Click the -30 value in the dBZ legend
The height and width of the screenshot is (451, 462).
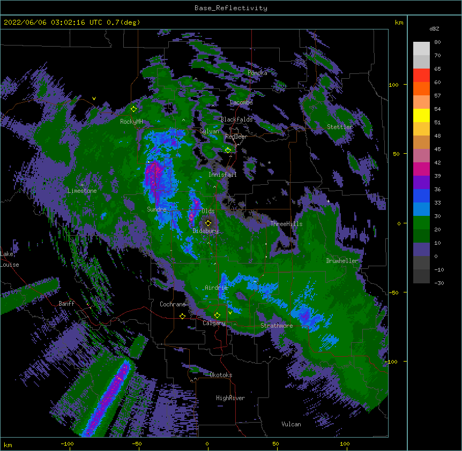pyautogui.click(x=439, y=283)
